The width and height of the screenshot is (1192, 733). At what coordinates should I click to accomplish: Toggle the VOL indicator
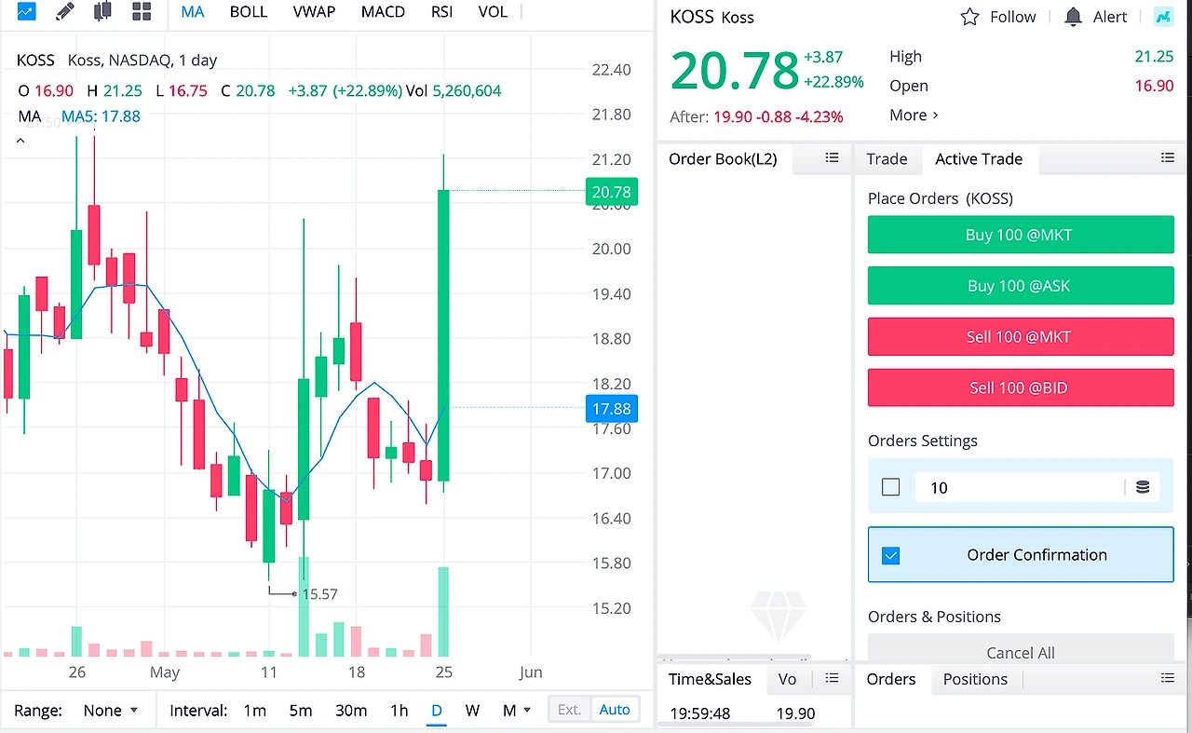click(x=493, y=12)
